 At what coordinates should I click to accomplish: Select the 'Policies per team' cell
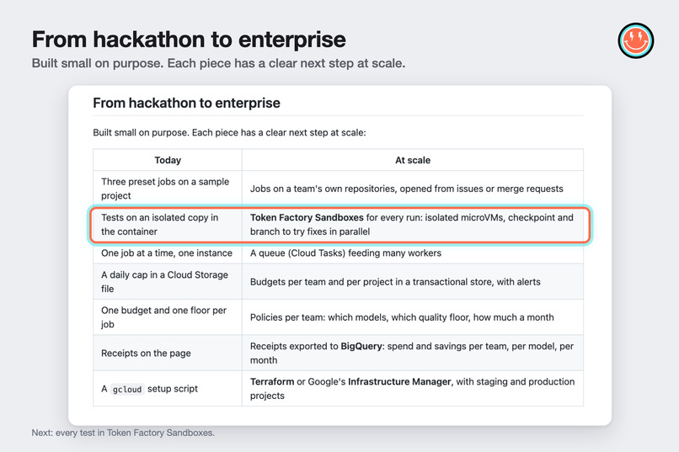pyautogui.click(x=413, y=317)
